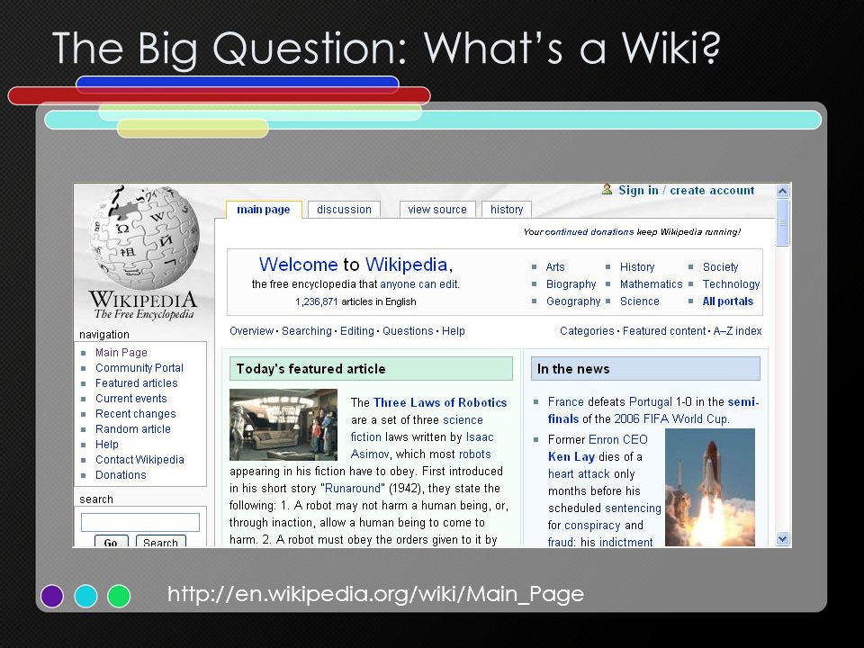Open Contact Wikipedia in navigation
This screenshot has height=648, width=864.
click(x=140, y=460)
